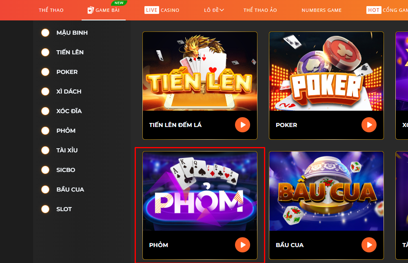This screenshot has height=263, width=408.
Task: Select the Xóc Đĩa radio circle
Action: 45,111
